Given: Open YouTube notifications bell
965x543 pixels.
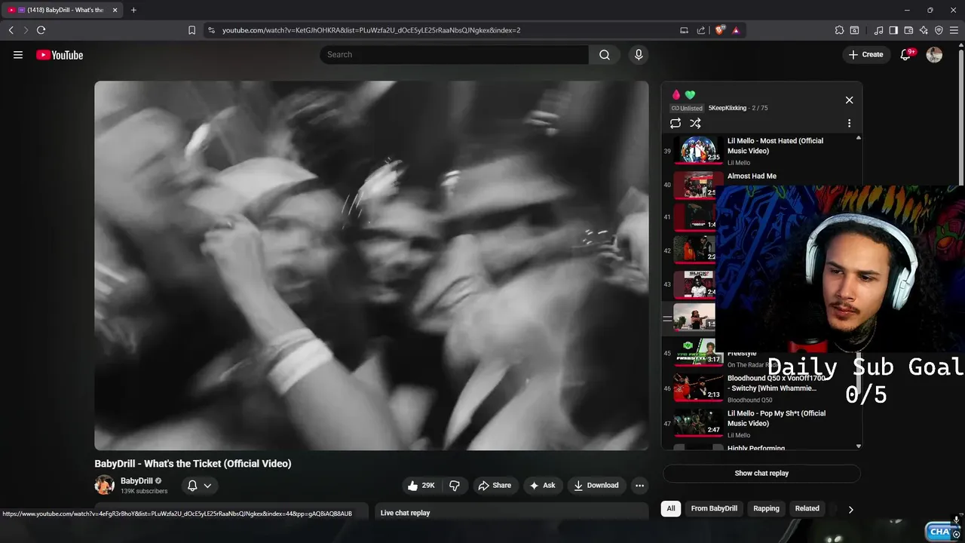Looking at the screenshot, I should tap(907, 54).
